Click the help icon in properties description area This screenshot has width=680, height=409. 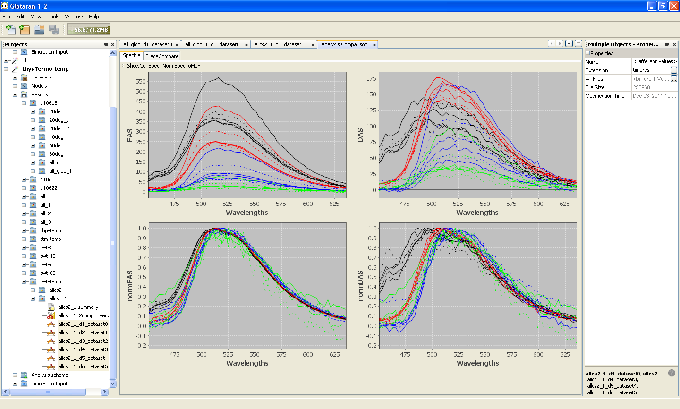(672, 373)
